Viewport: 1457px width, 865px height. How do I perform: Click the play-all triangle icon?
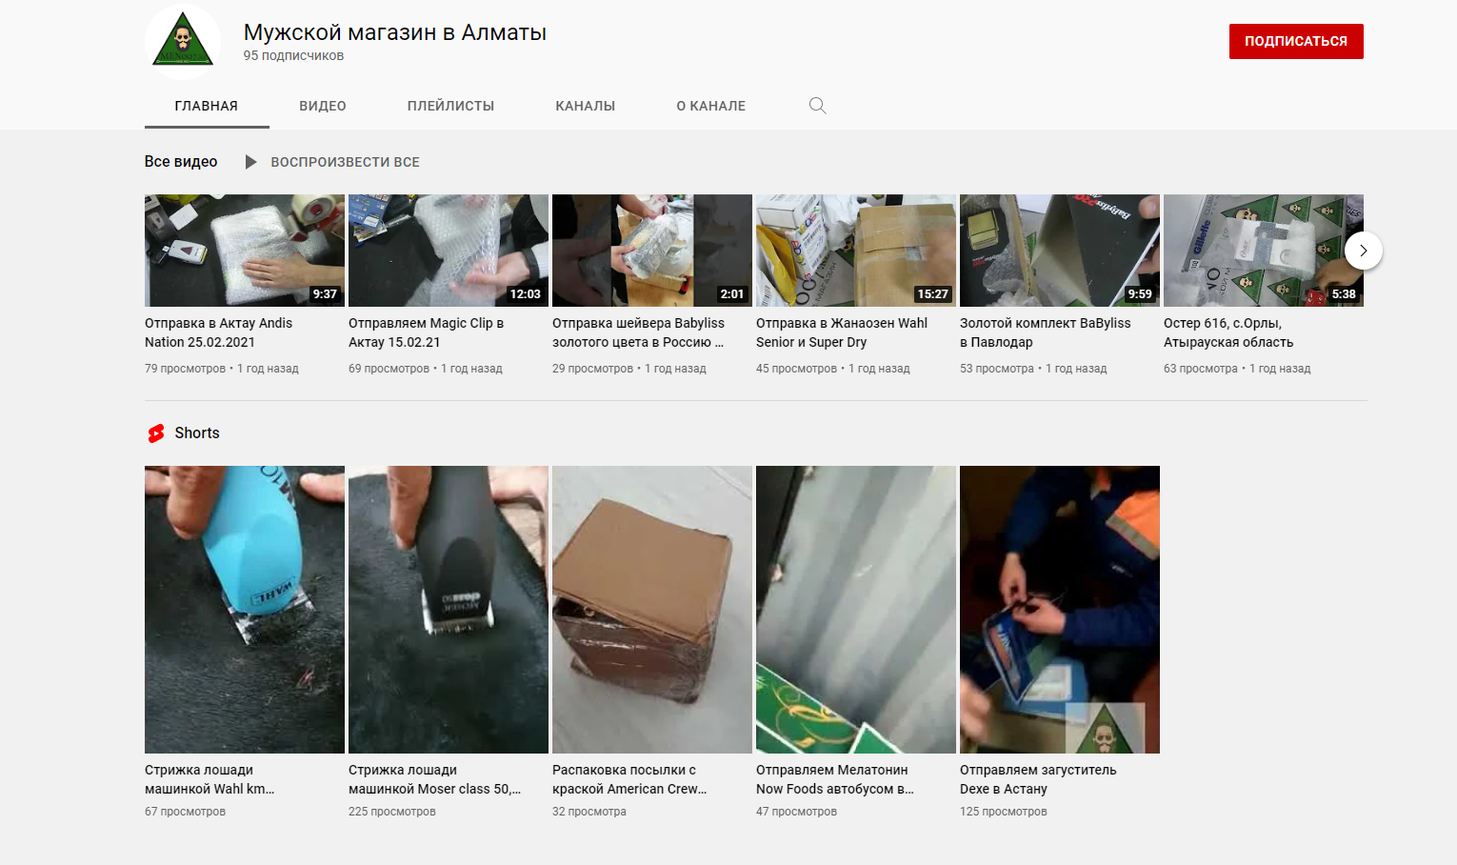coord(250,162)
